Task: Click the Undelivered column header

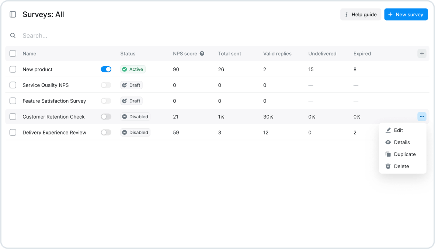Action: tap(322, 53)
